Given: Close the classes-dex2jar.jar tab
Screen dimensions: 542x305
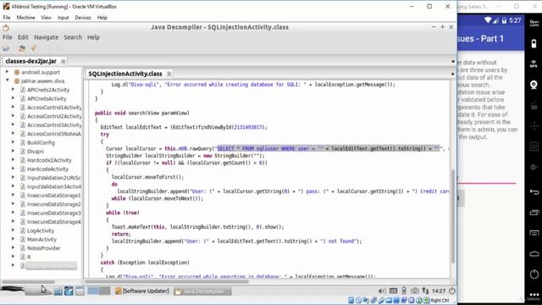Looking at the screenshot, I should click(x=64, y=61).
